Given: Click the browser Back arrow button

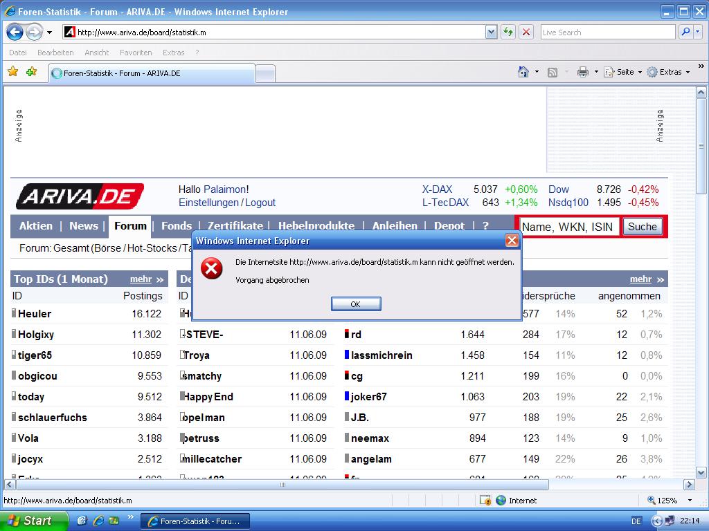Looking at the screenshot, I should coord(15,32).
